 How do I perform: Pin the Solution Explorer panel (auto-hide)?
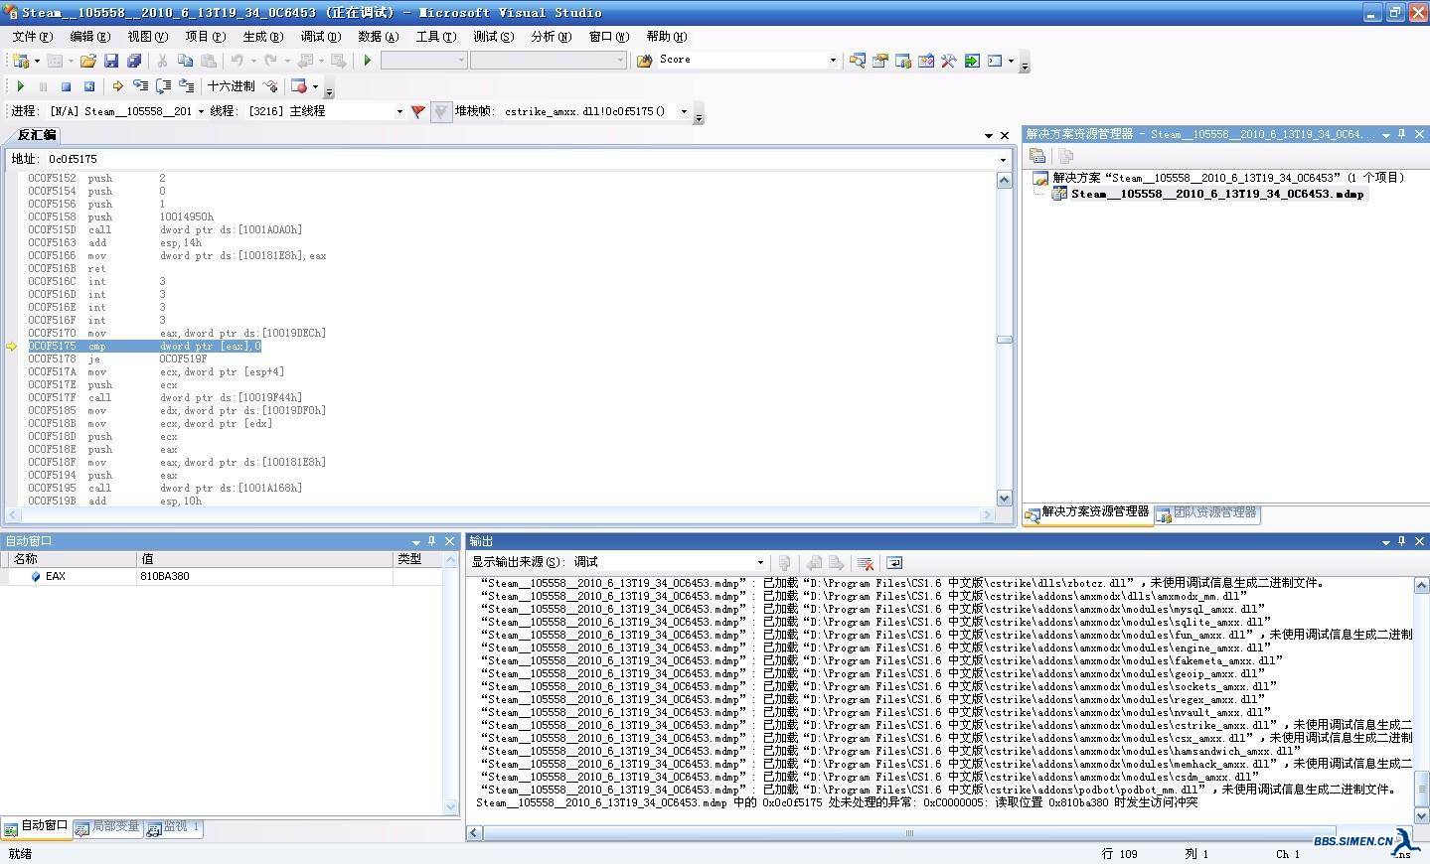[x=1402, y=134]
